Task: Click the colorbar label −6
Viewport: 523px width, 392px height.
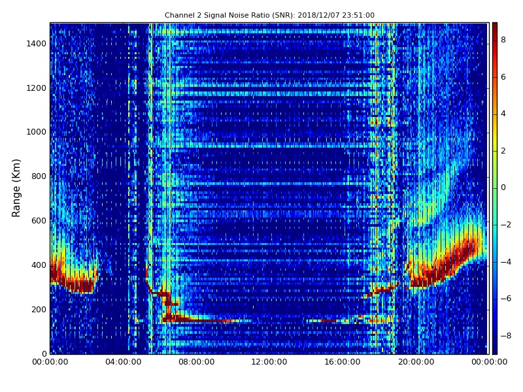Action: point(506,299)
